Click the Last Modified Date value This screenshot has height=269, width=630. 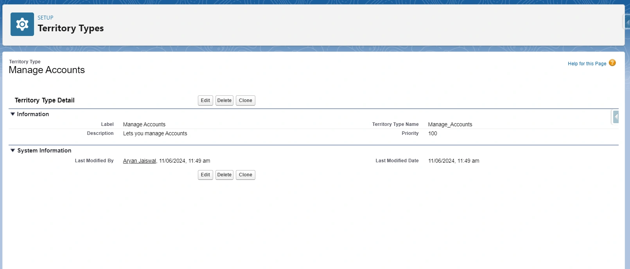coord(453,161)
